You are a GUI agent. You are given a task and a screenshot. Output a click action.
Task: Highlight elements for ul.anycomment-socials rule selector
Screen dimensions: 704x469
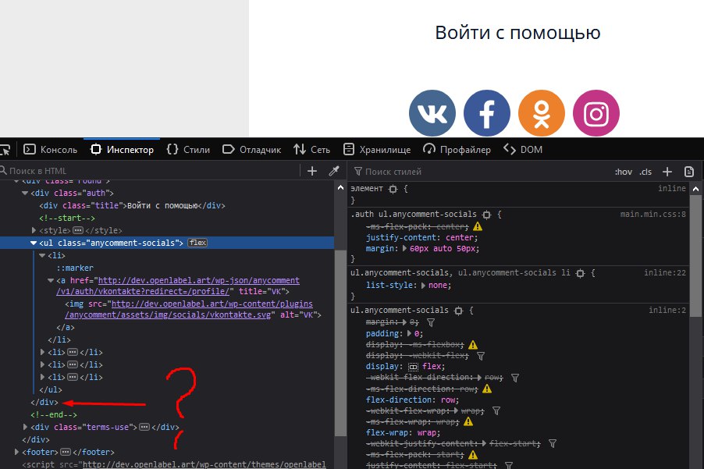(458, 311)
